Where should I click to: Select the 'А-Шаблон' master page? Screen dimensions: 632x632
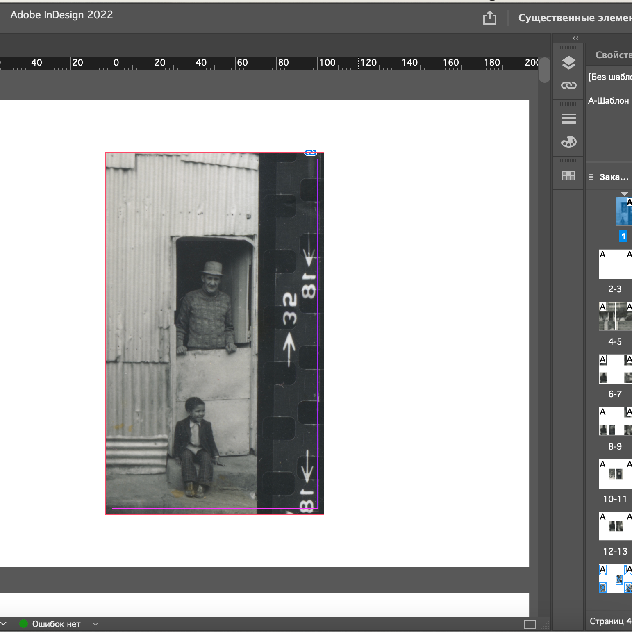coord(608,101)
